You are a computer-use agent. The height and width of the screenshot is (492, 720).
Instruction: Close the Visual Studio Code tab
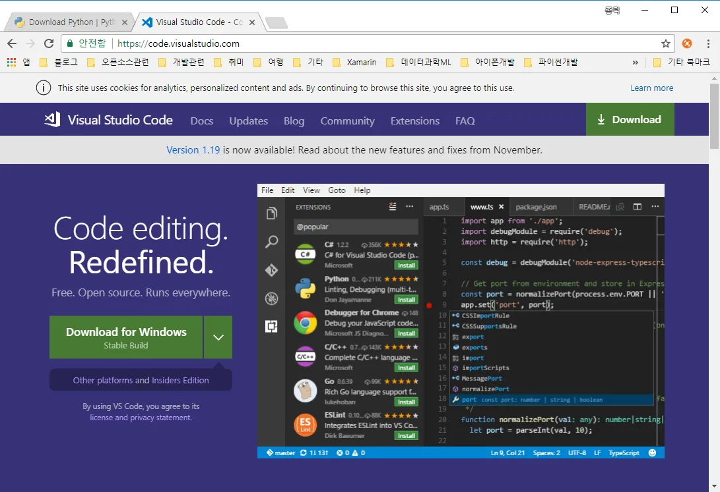coord(251,22)
